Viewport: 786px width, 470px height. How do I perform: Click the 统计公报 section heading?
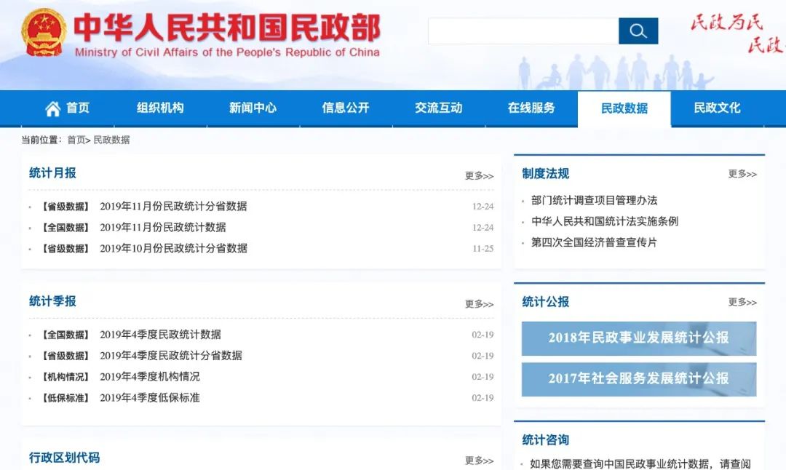coord(545,302)
